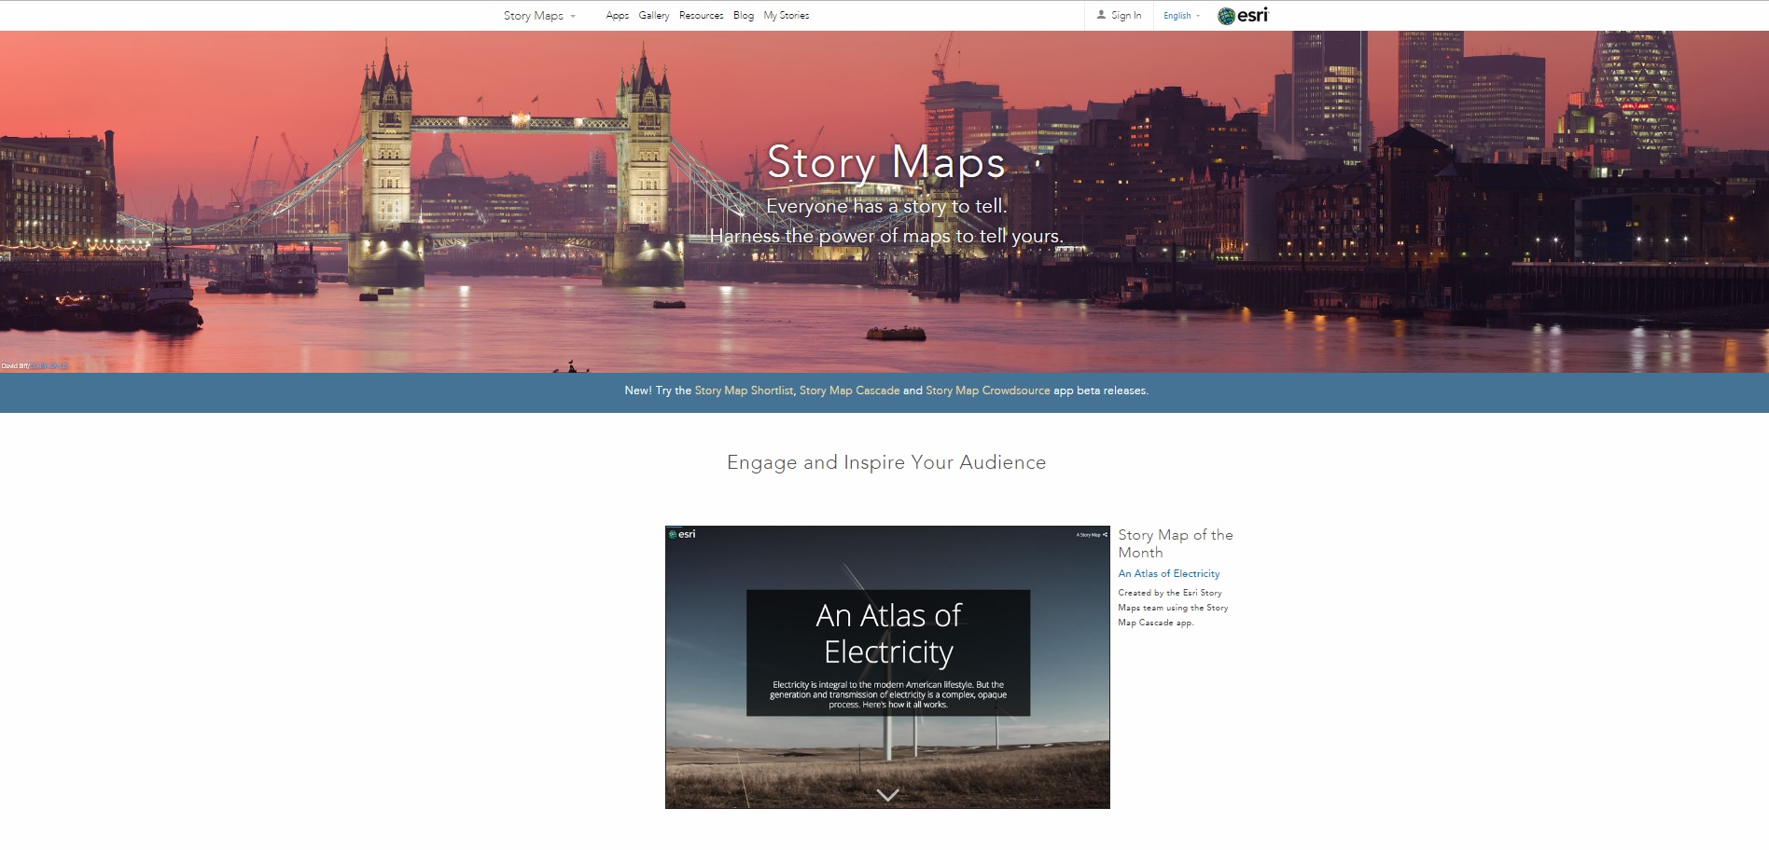Click the small esri logo in story thumbnail
This screenshot has width=1769, height=850.
point(682,534)
